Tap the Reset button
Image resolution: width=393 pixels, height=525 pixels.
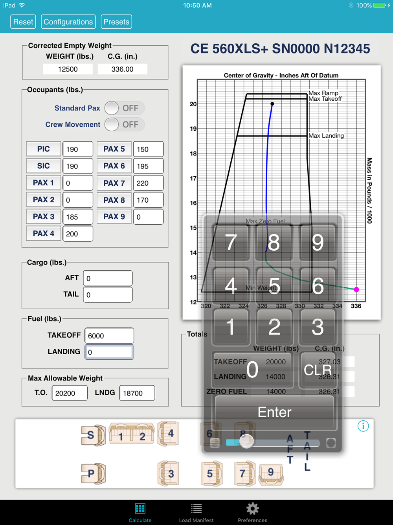(23, 22)
